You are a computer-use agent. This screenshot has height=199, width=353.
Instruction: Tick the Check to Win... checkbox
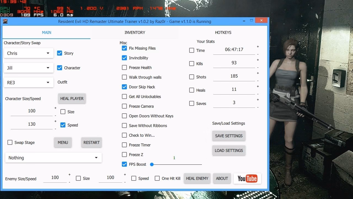pyautogui.click(x=124, y=135)
